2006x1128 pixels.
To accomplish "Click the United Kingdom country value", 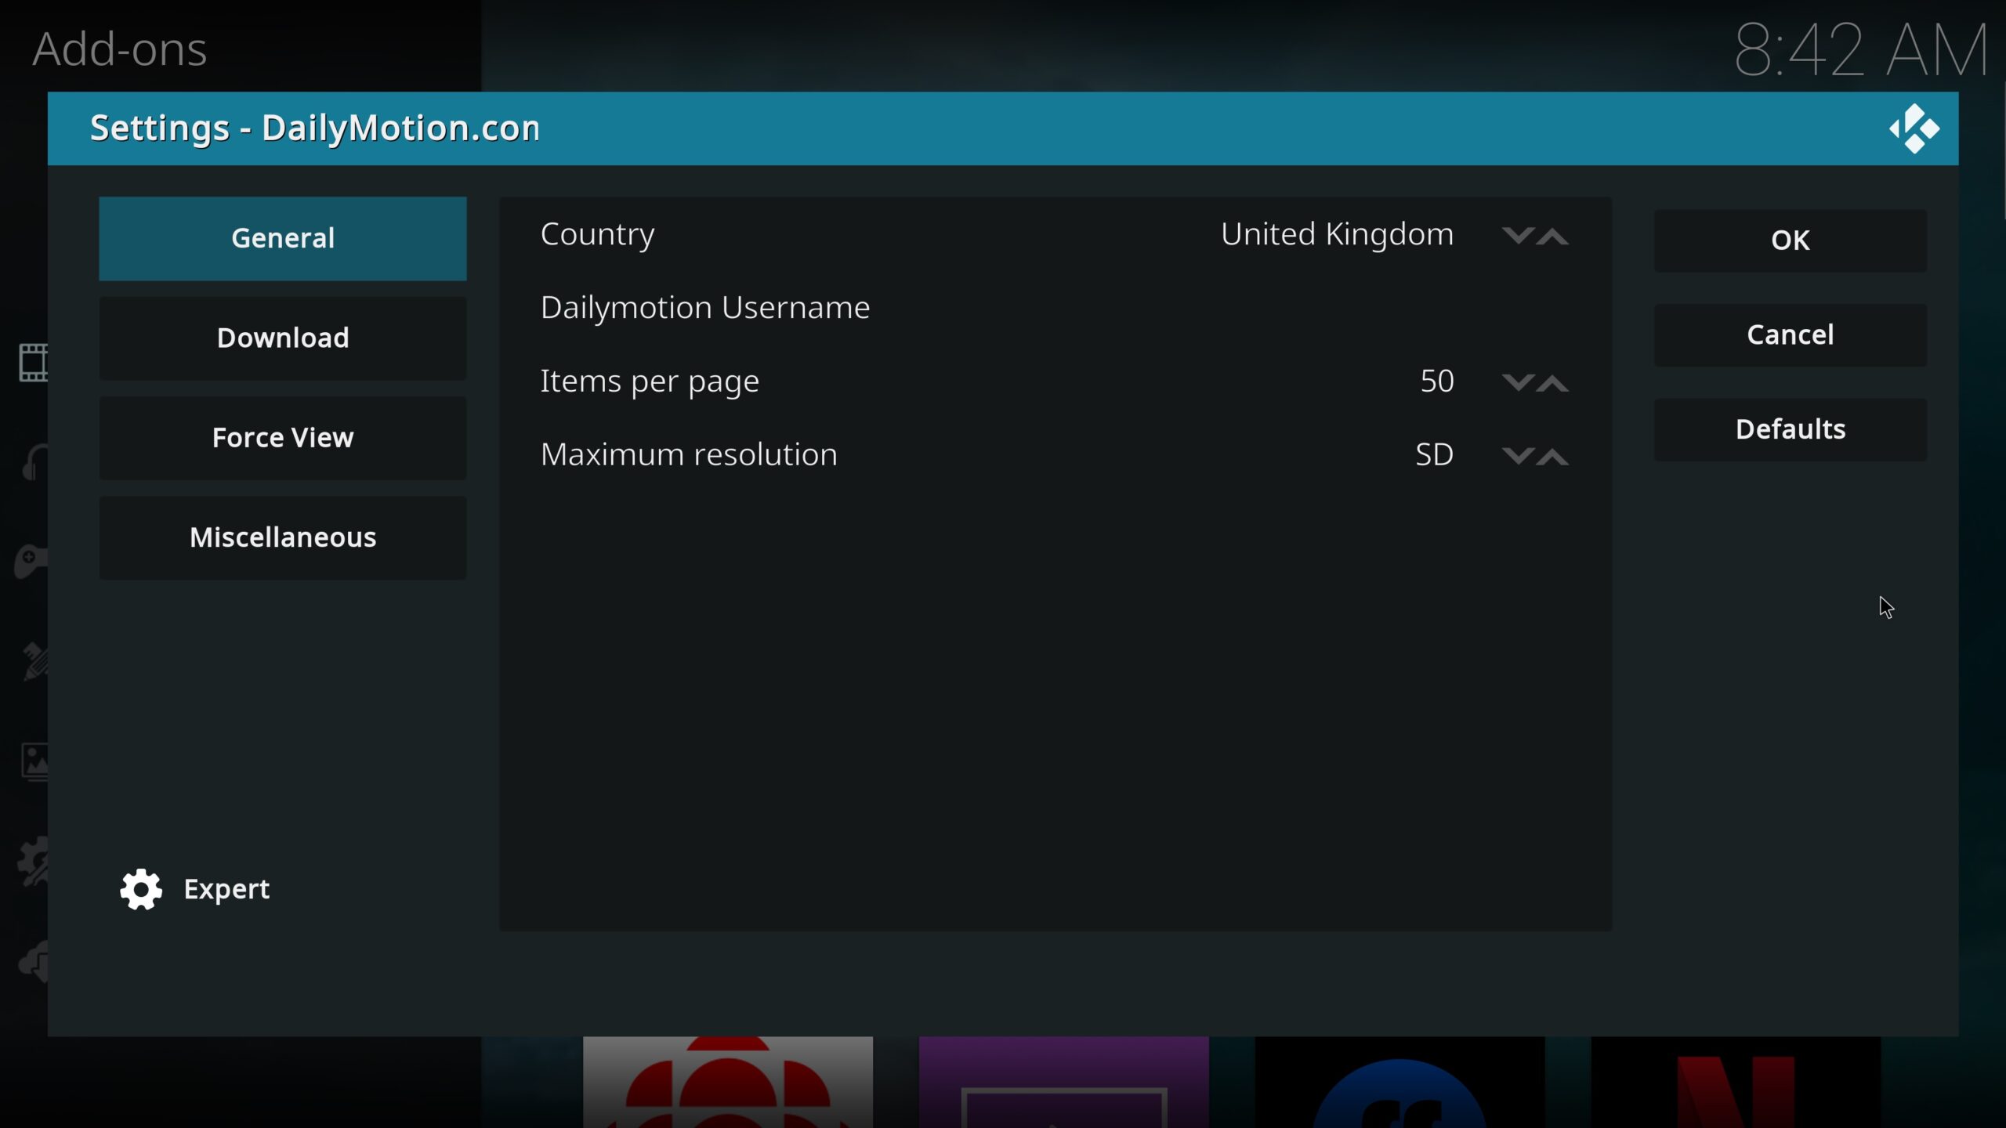I will click(1337, 234).
